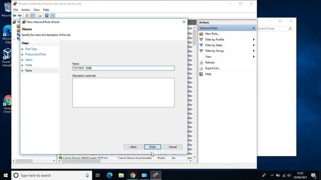Screen dimensions: 321x180
Task: Click the Help toolbar icon
Action: click(47, 15)
